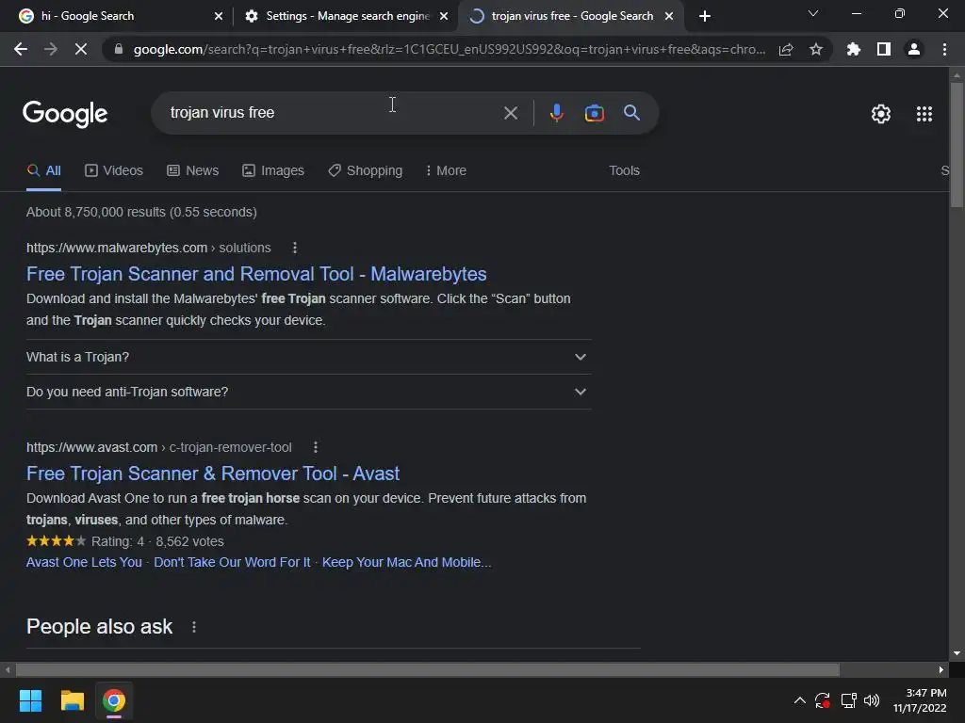Viewport: 965px width, 723px height.
Task: Open sync update tray icon
Action: tap(823, 700)
